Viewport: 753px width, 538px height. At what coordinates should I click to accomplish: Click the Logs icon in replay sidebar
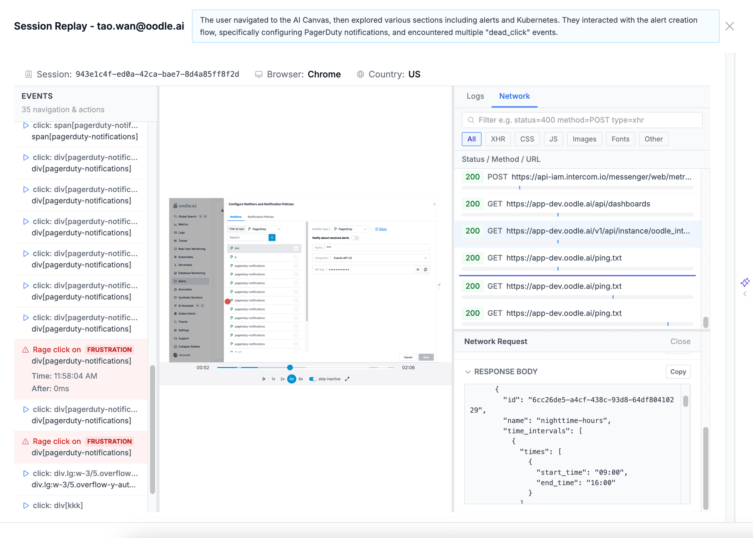[x=175, y=232]
